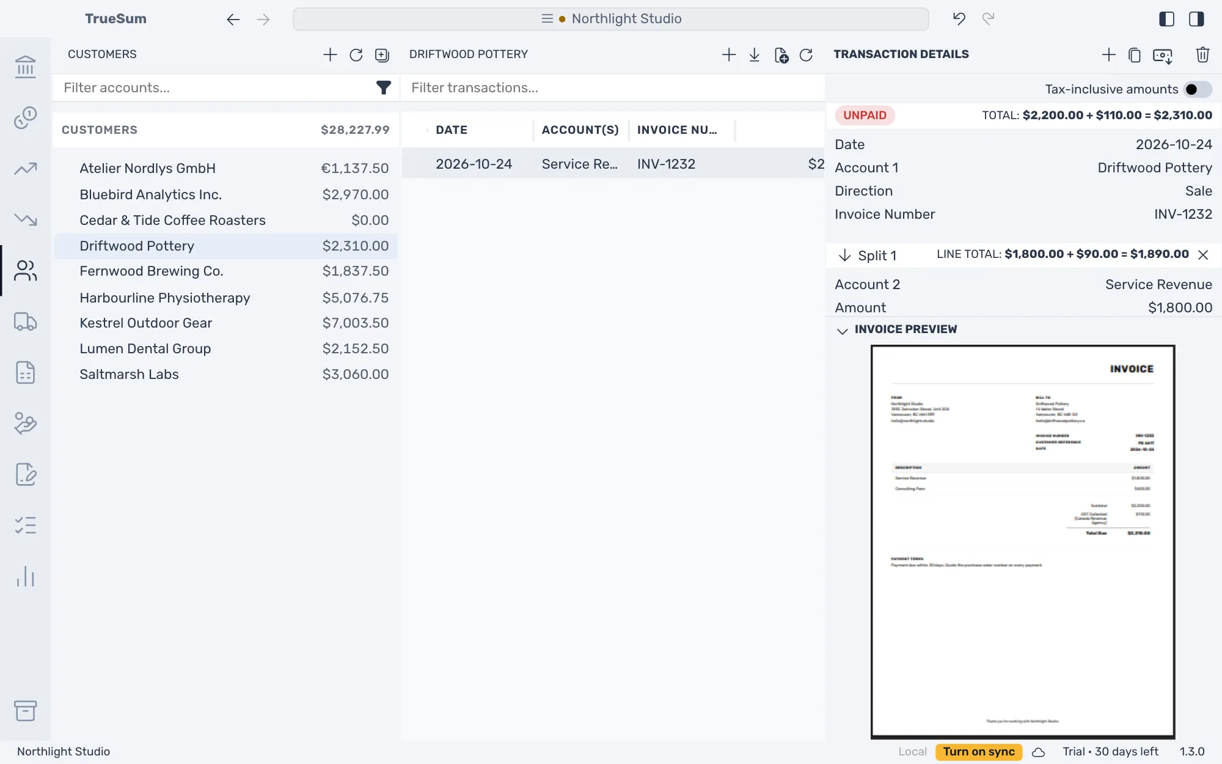Open the checklist tasks sidebar icon
Screen dimensions: 1222x764
[x=25, y=525]
